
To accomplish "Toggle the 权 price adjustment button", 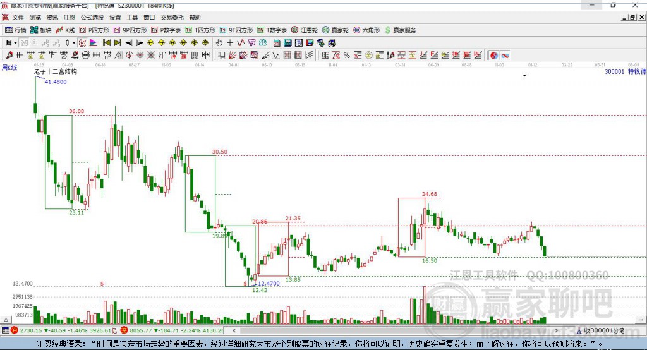I will tap(83, 43).
